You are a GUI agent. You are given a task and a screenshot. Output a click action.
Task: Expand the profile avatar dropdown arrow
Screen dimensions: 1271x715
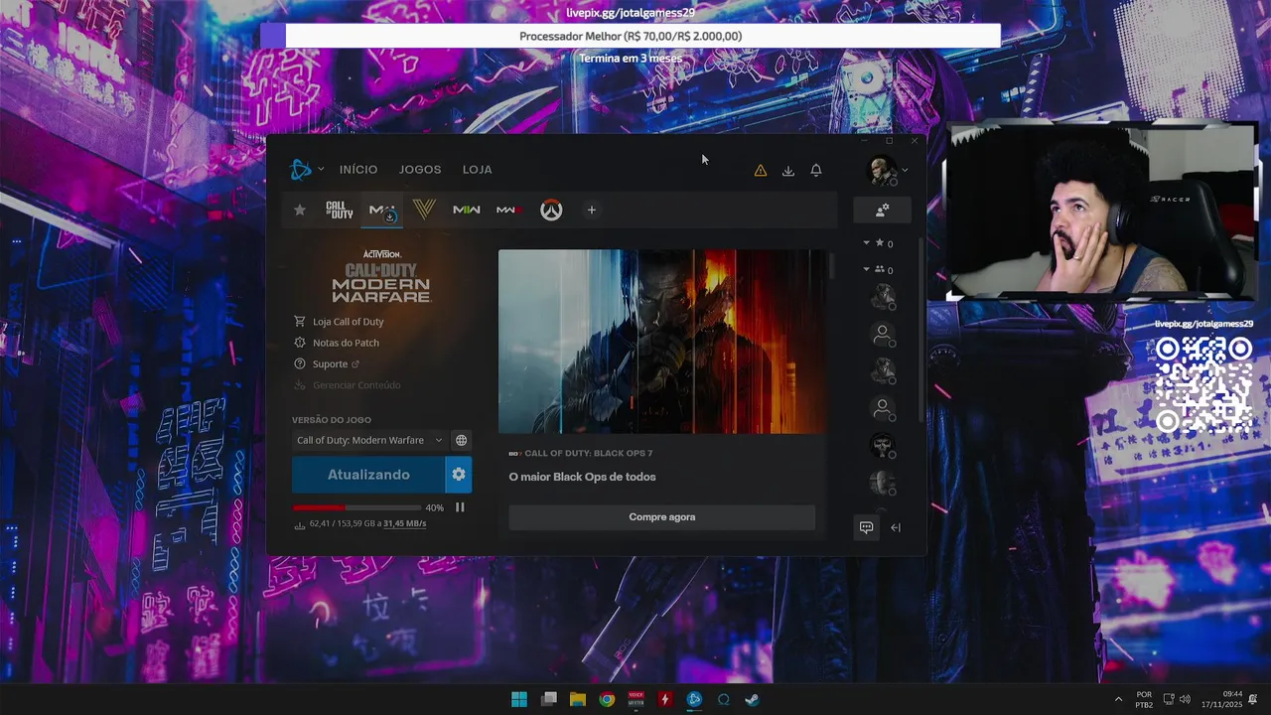(905, 171)
